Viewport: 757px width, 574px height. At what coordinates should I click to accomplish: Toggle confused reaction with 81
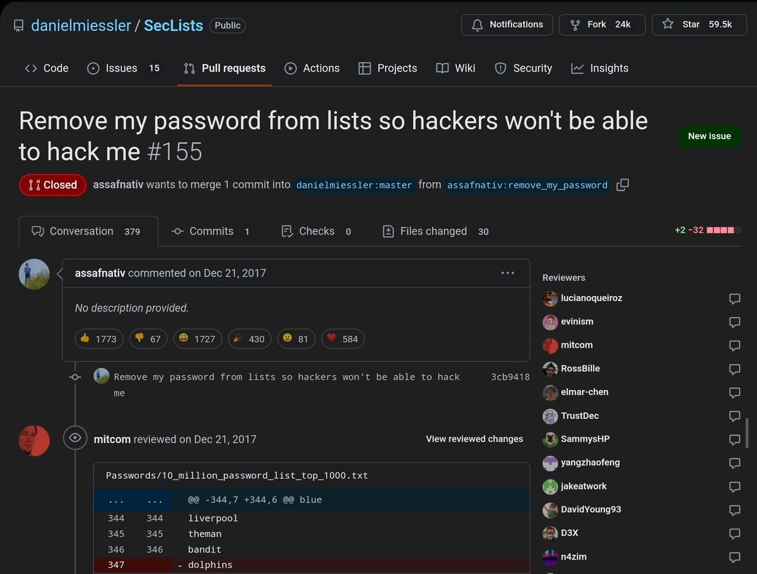pyautogui.click(x=296, y=339)
